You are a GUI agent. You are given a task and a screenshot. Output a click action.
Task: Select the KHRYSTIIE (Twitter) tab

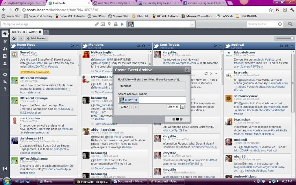(25, 32)
